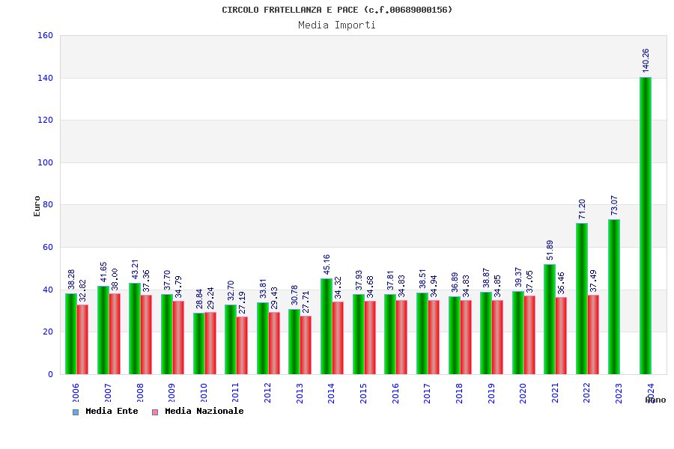
Task: Click the y-axis tick label 60
Action: click(x=48, y=248)
